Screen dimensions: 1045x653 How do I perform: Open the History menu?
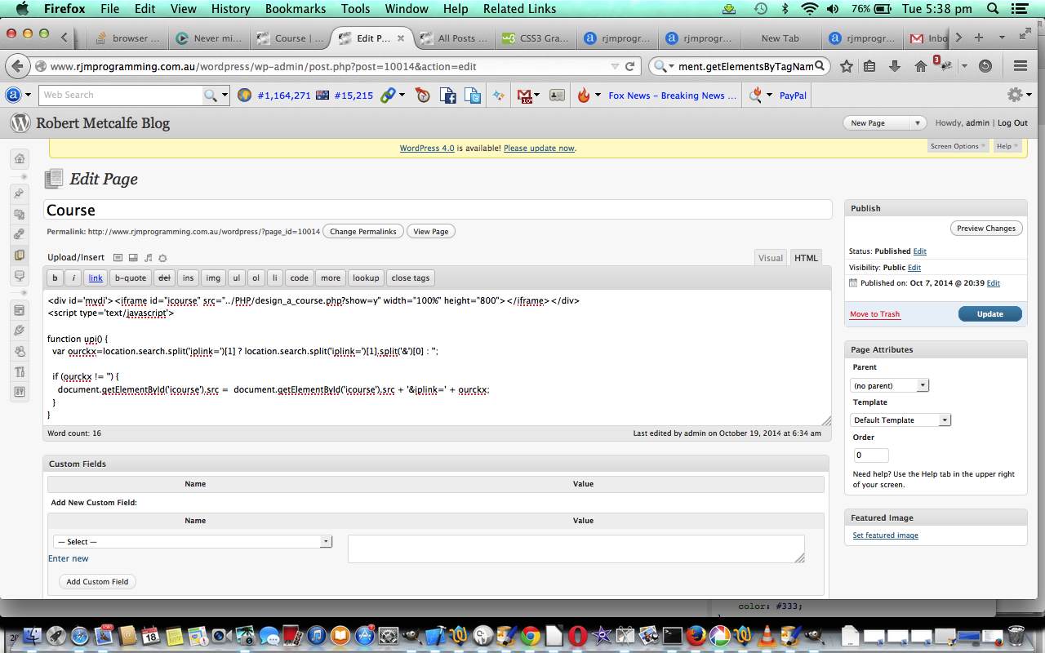(230, 9)
